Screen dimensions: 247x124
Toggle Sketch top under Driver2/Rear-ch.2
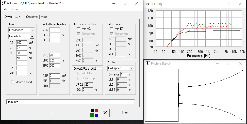tap(78, 78)
